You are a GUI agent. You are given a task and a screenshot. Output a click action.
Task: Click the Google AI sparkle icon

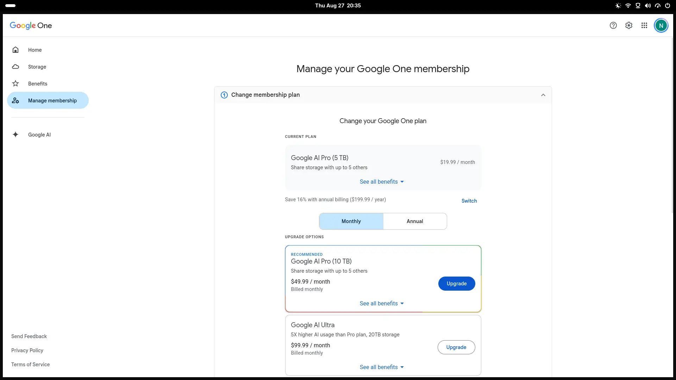point(15,134)
